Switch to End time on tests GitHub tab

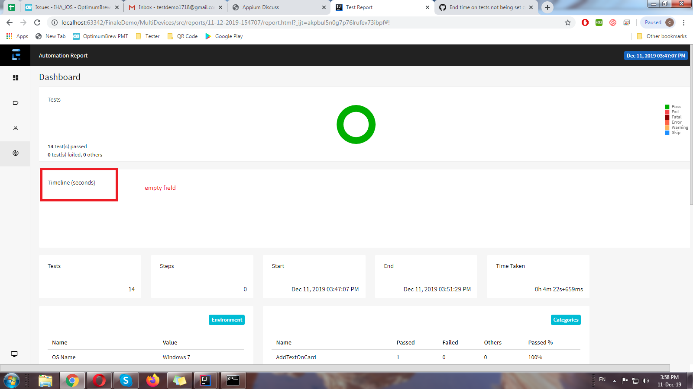(x=486, y=7)
